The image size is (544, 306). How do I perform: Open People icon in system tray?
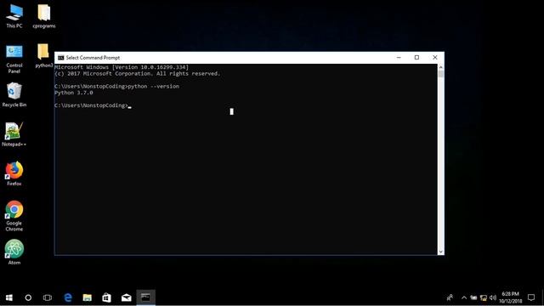pos(450,297)
